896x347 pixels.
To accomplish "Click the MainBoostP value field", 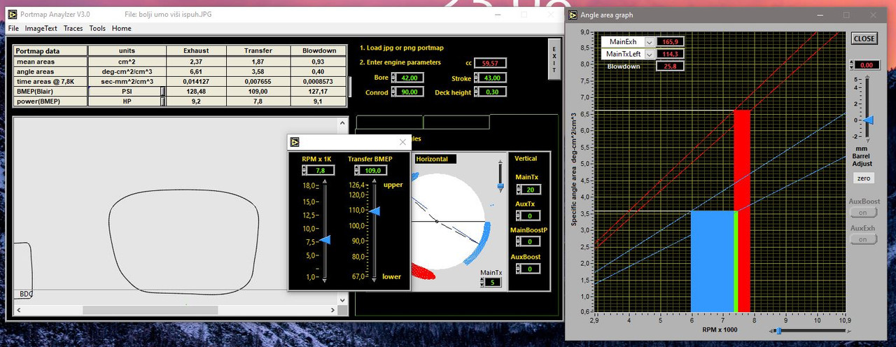I will pos(531,242).
